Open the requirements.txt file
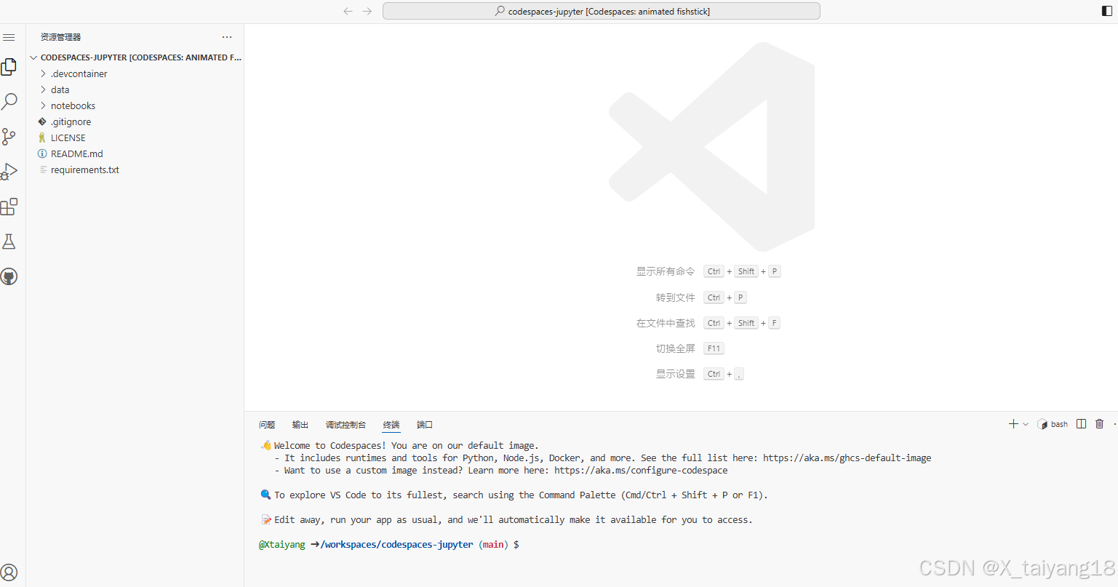1118x587 pixels. point(135,169)
